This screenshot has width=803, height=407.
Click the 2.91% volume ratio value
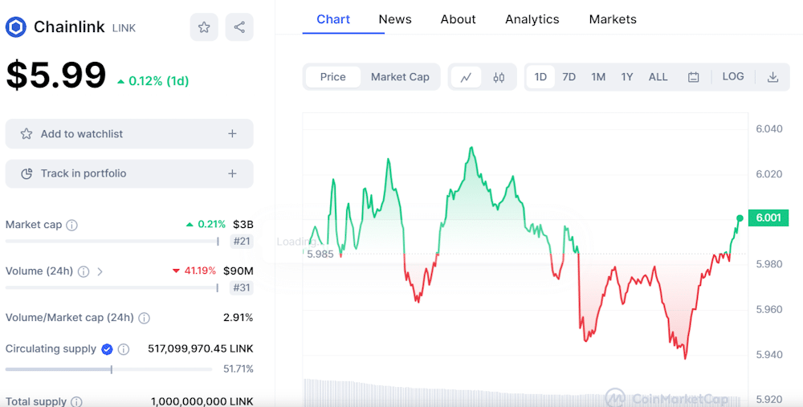tap(238, 317)
